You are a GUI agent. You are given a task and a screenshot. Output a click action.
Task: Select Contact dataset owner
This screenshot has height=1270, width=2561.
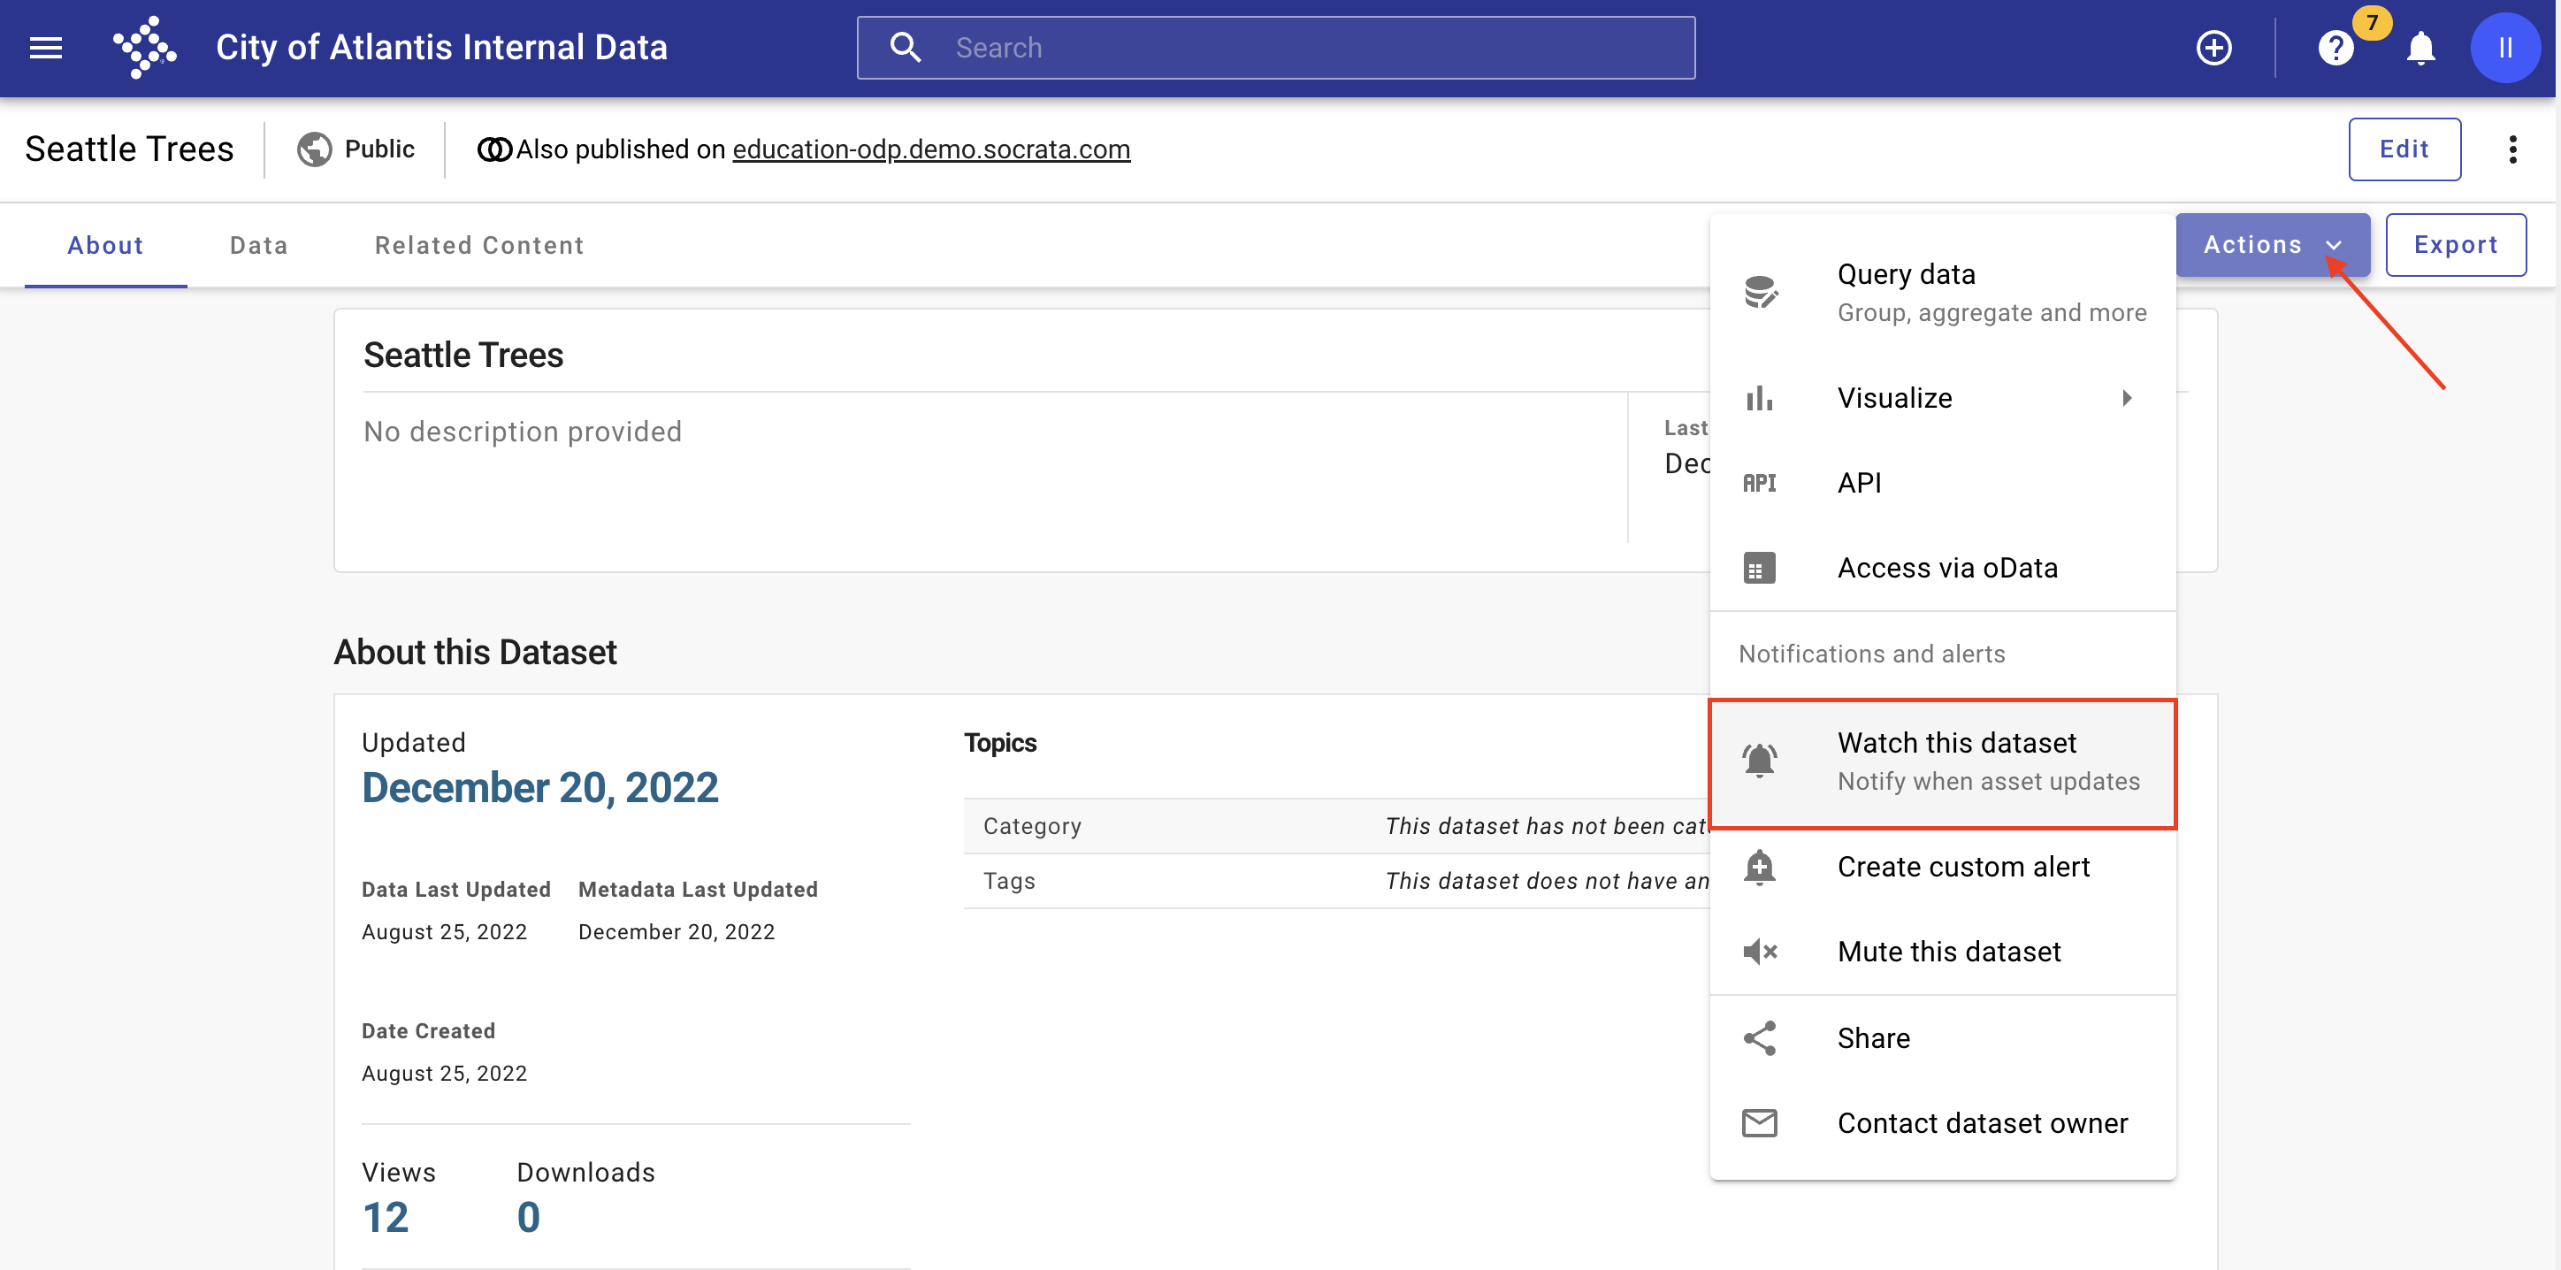[x=1943, y=1123]
